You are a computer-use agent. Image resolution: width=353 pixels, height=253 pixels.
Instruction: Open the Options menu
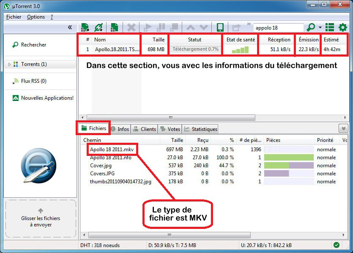point(36,17)
